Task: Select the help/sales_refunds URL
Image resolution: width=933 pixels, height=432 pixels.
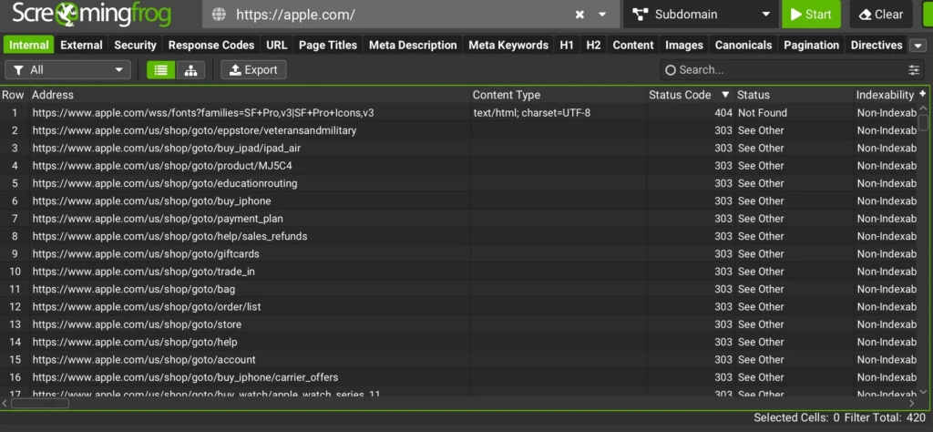Action: (x=169, y=236)
